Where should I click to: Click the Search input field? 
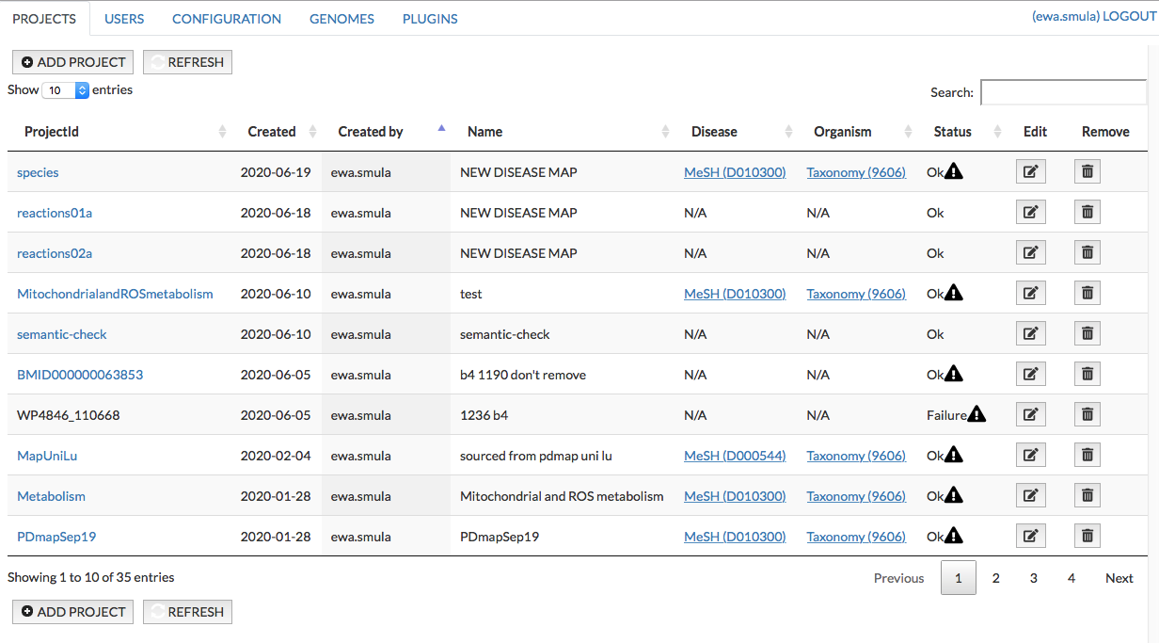(1063, 92)
